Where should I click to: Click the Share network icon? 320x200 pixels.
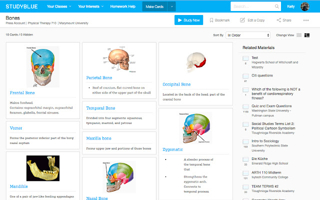coord(279,20)
